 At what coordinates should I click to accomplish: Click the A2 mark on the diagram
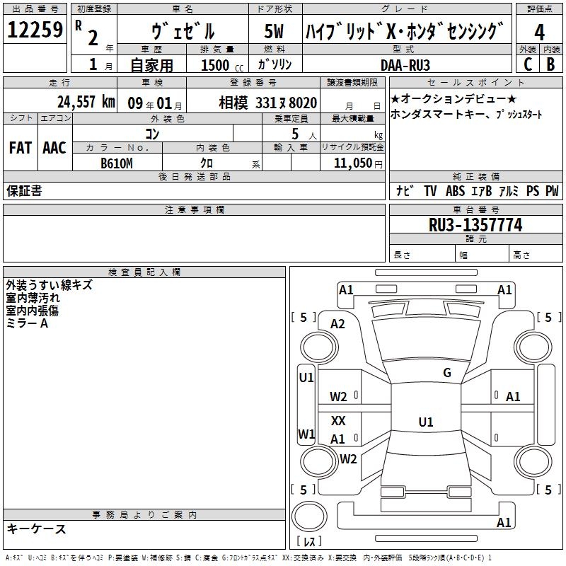337,324
